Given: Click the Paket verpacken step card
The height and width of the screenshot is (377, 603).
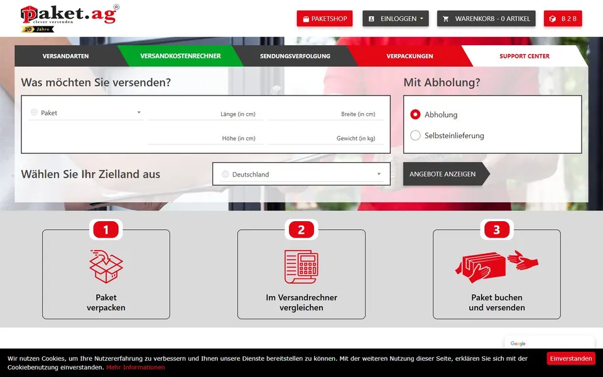Looking at the screenshot, I should (106, 274).
